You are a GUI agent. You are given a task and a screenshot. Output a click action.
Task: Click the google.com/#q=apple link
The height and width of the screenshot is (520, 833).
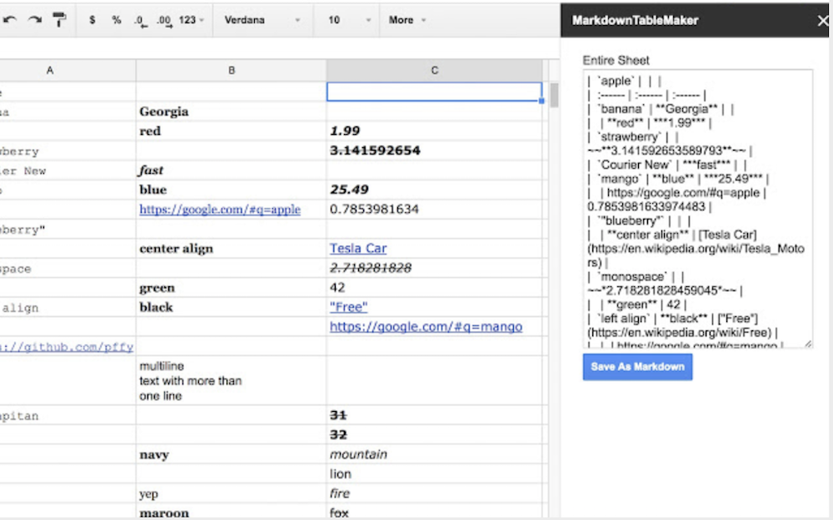pos(220,210)
